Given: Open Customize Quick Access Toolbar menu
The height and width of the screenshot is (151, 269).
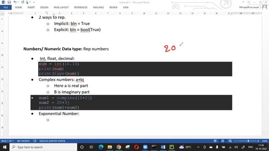Looking at the screenshot, I should point(34,2).
